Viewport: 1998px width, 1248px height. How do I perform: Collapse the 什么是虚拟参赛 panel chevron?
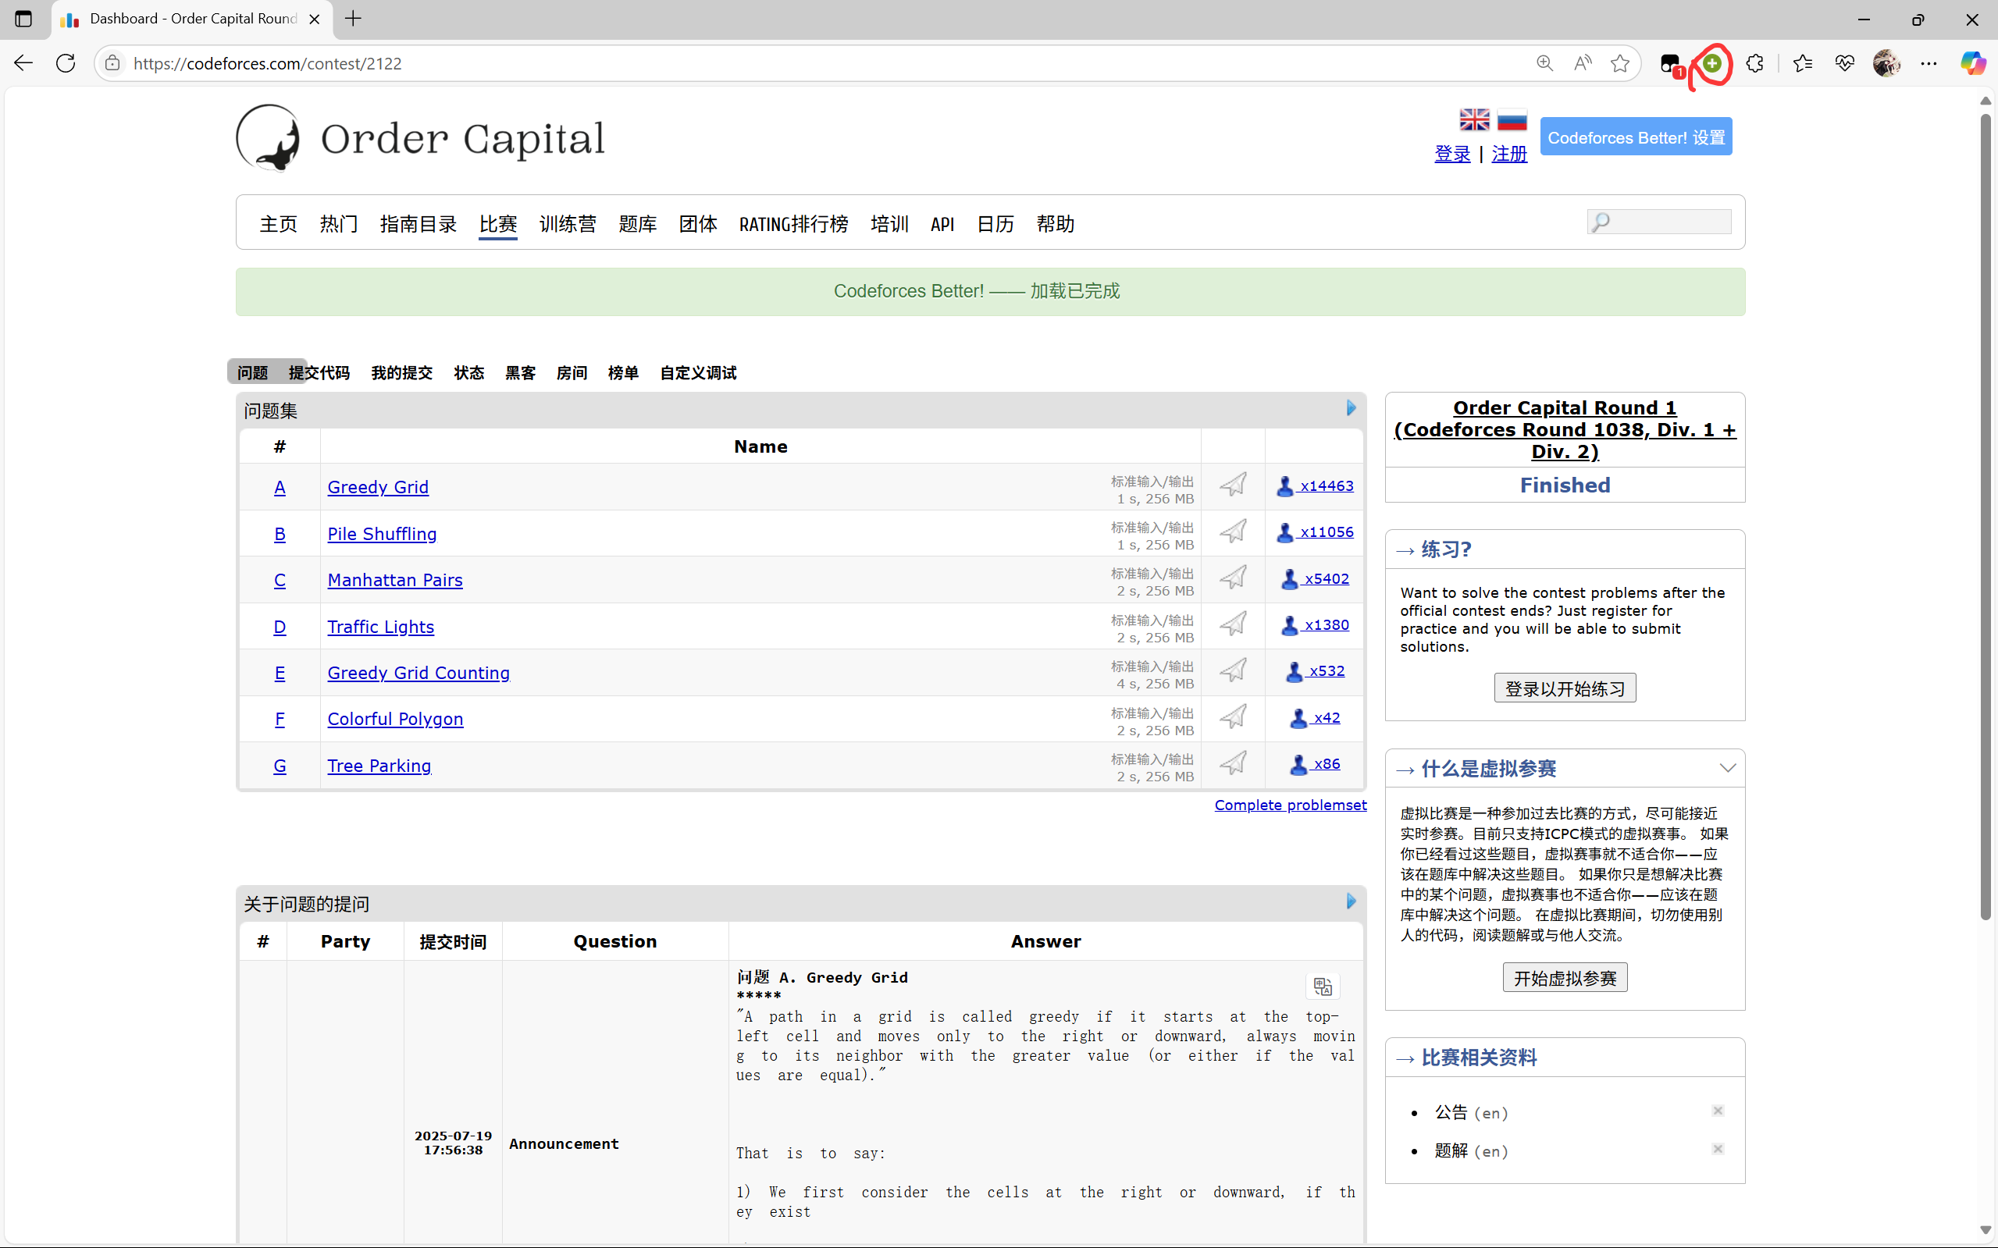click(1727, 769)
